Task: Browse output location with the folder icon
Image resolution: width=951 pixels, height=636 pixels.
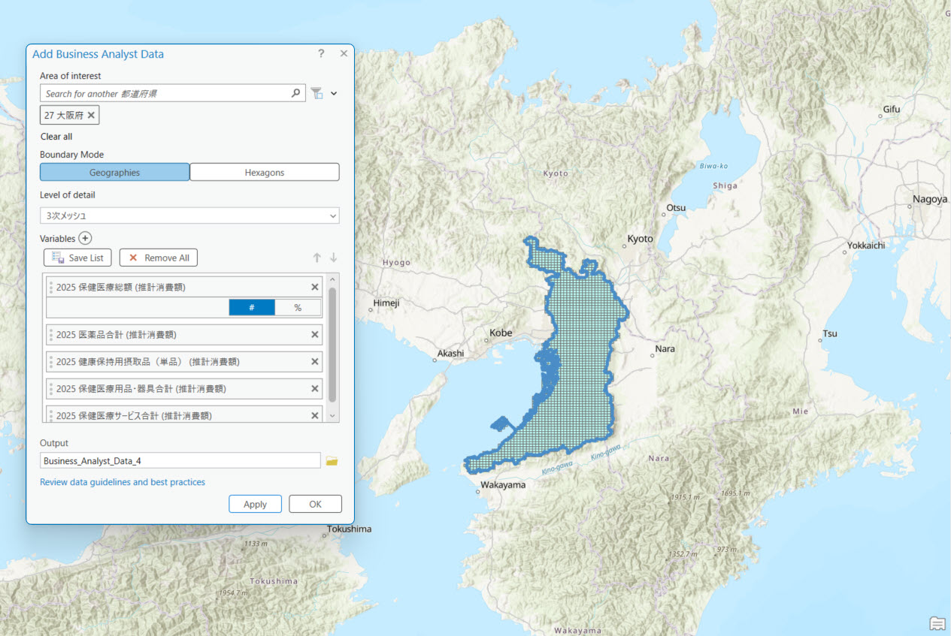Action: coord(332,460)
